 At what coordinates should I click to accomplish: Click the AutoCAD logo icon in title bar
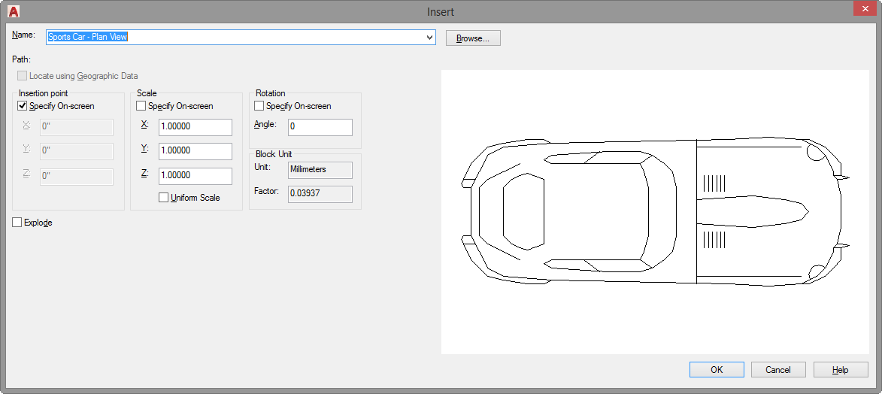[x=14, y=11]
